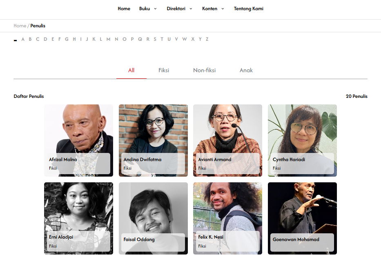Screen dimensions: 381x259
Task: Click the Home breadcrumb link
Action: [x=20, y=26]
